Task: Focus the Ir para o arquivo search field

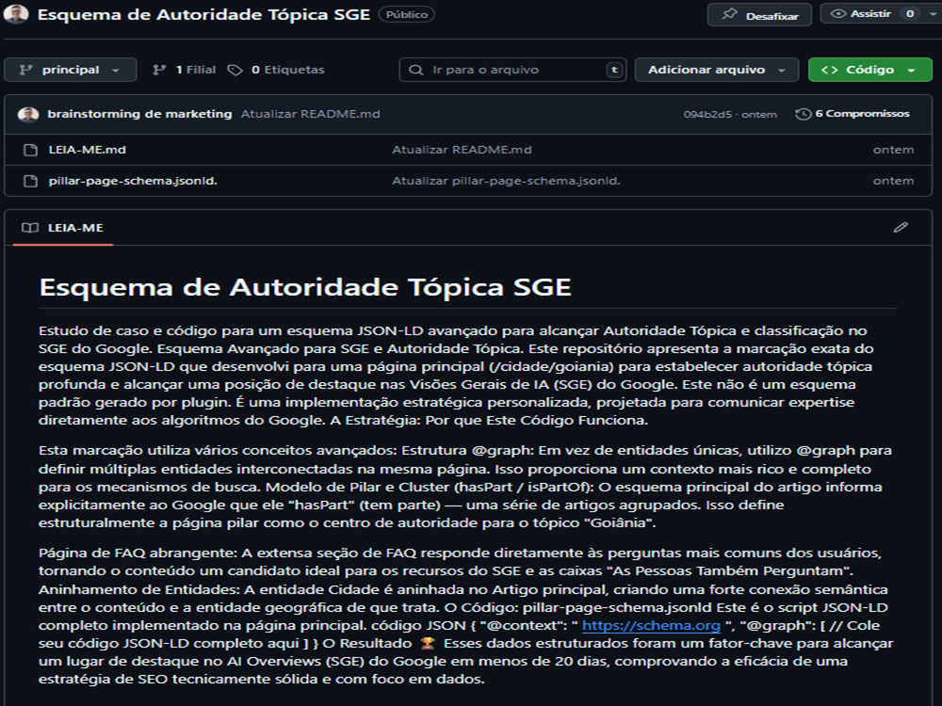Action: point(512,70)
